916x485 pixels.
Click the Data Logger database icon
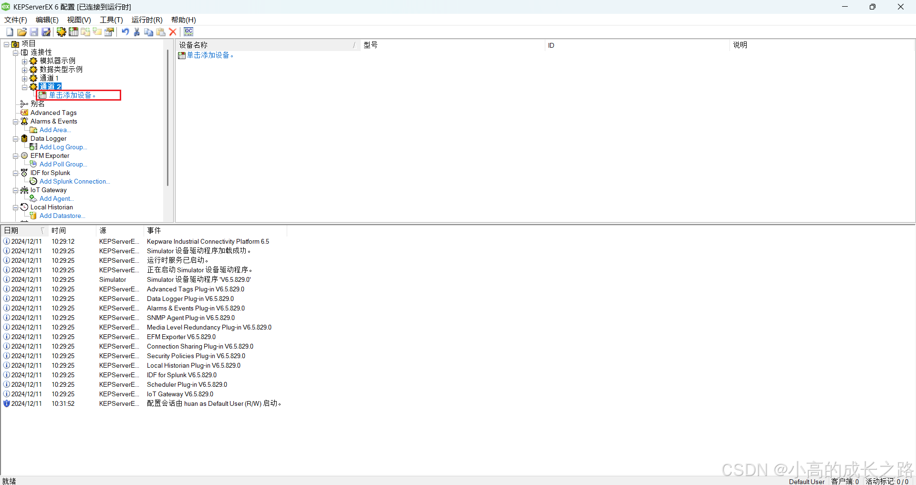point(24,138)
